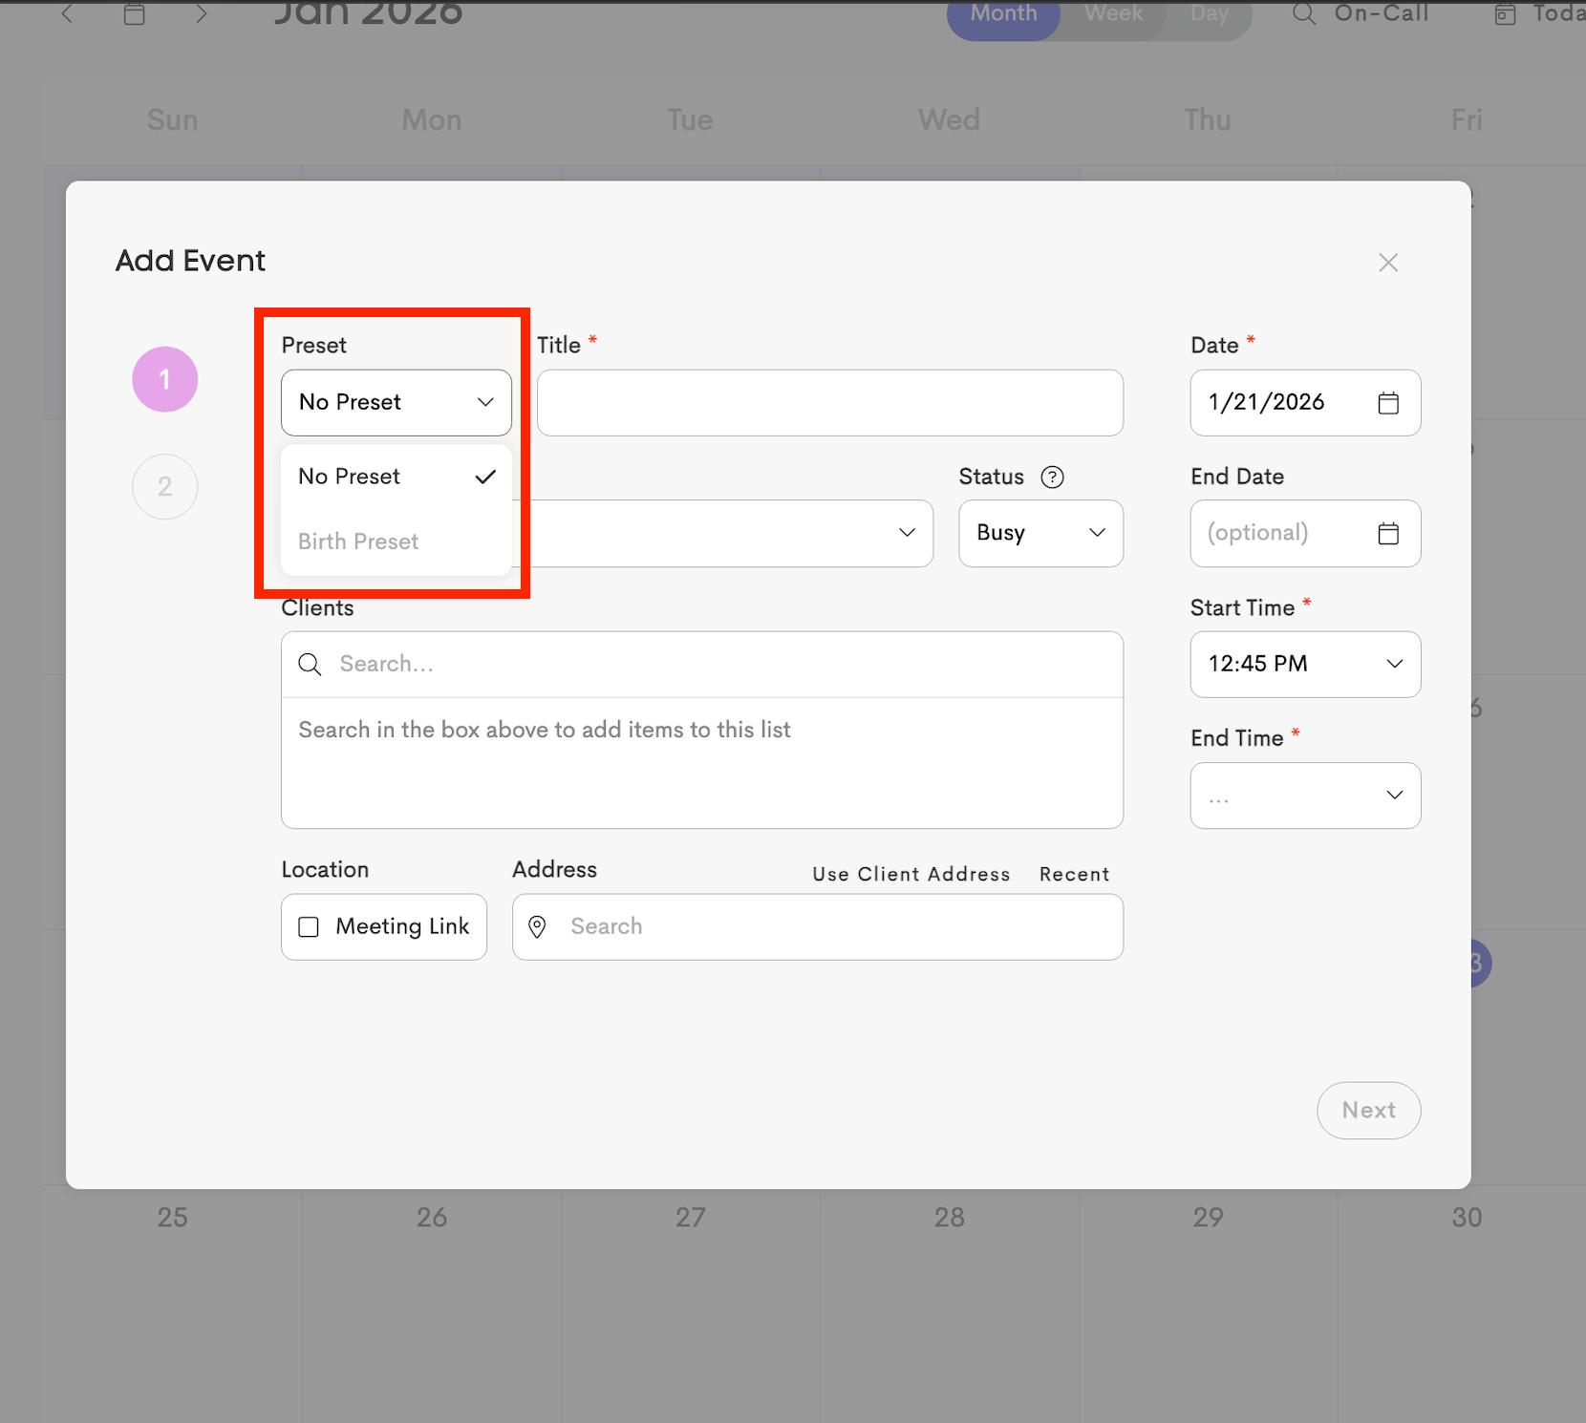Click the Next button
This screenshot has width=1586, height=1423.
[x=1368, y=1110]
